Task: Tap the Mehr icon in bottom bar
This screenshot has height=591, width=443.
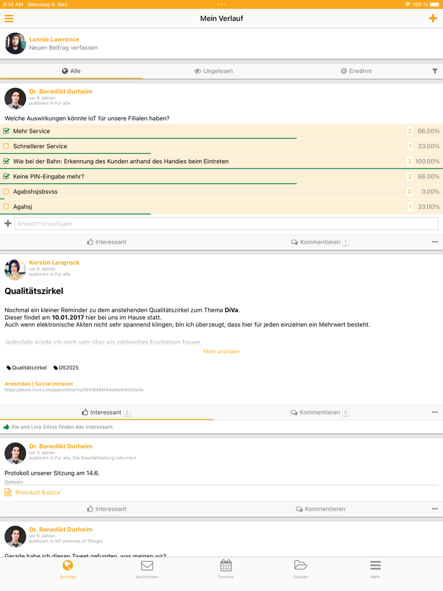Action: [x=375, y=568]
